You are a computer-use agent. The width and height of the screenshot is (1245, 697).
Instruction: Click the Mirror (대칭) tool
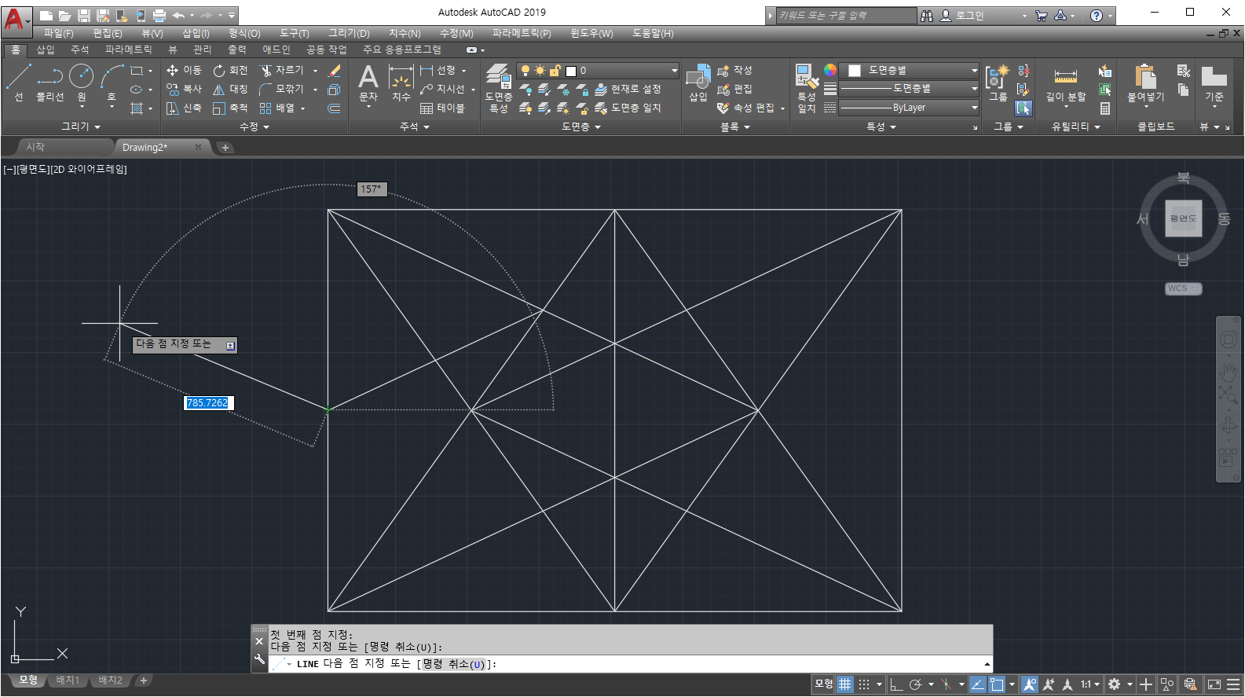point(230,89)
